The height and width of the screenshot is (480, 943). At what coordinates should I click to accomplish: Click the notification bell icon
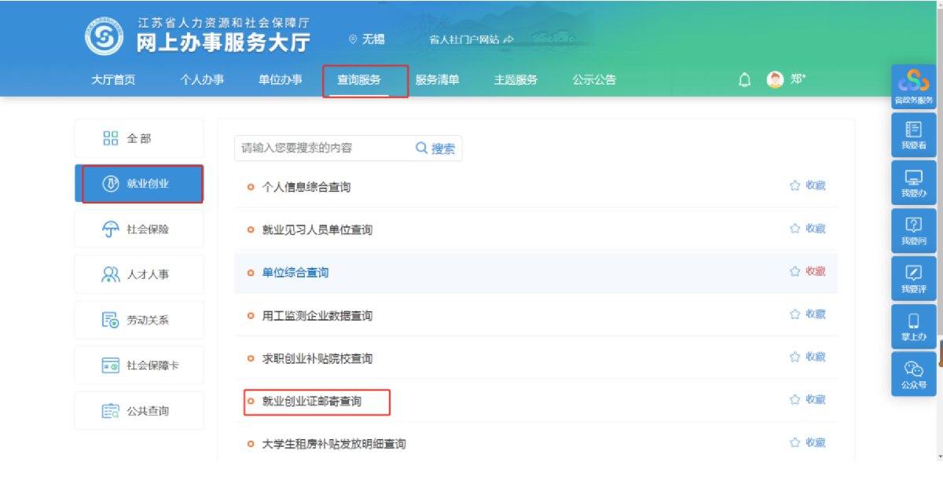[744, 80]
